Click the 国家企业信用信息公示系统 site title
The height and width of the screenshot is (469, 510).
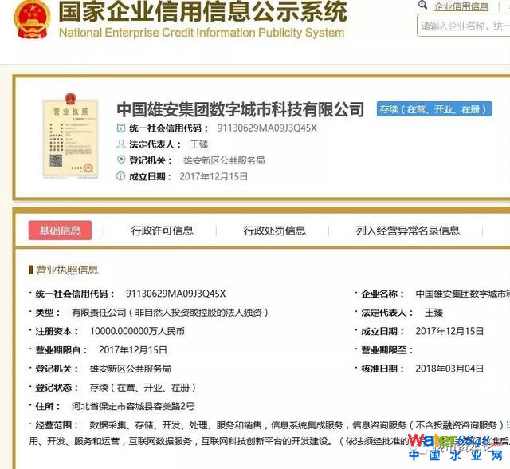pos(202,13)
